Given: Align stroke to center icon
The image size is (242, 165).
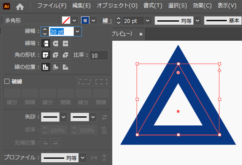Looking at the screenshot, I should coord(46,67).
